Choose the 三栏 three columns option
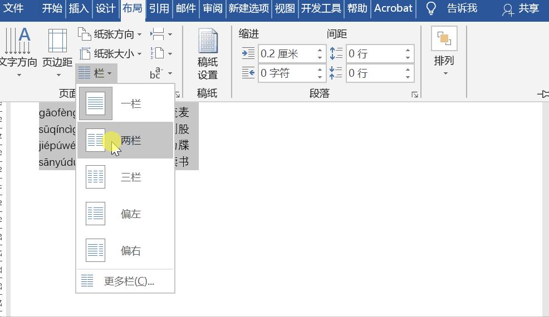The image size is (549, 317). (125, 177)
